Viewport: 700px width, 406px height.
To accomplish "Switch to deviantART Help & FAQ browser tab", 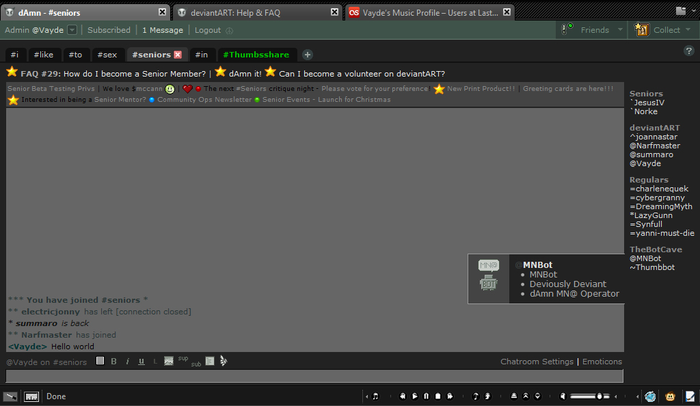I will (x=257, y=12).
